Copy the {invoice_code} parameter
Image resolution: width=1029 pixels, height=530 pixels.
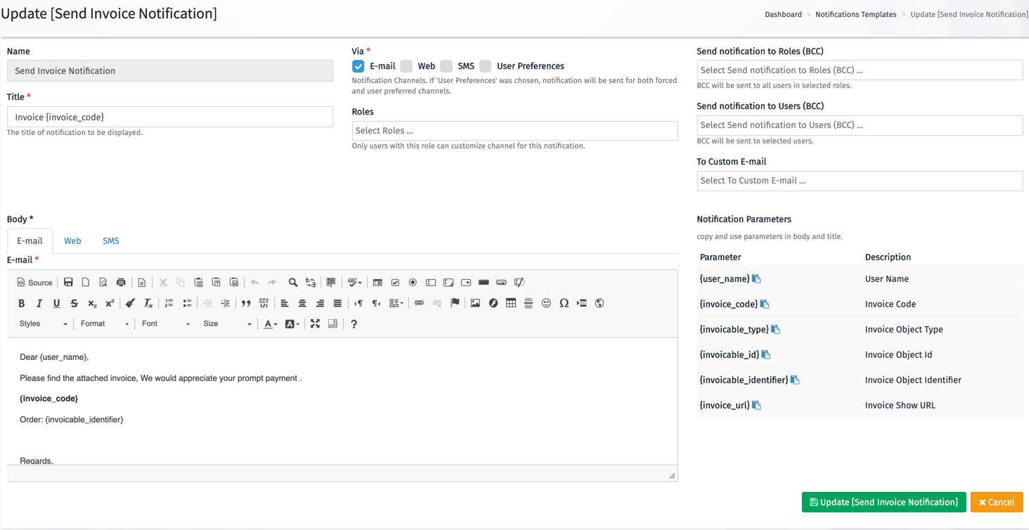765,304
